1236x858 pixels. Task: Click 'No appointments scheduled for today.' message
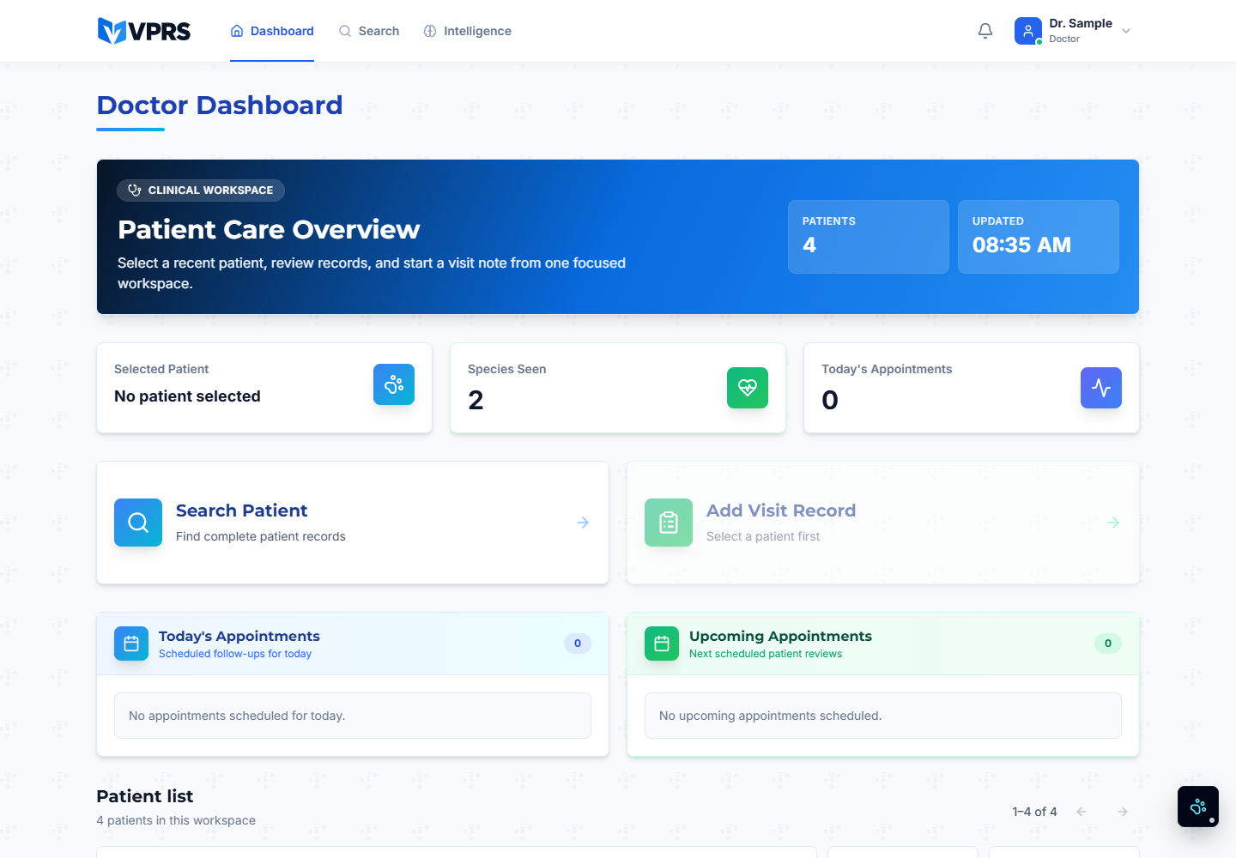[237, 716]
